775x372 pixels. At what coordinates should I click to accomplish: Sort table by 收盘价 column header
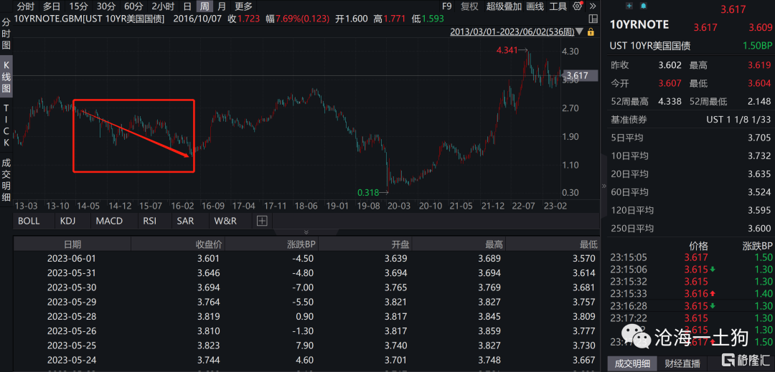pos(178,244)
